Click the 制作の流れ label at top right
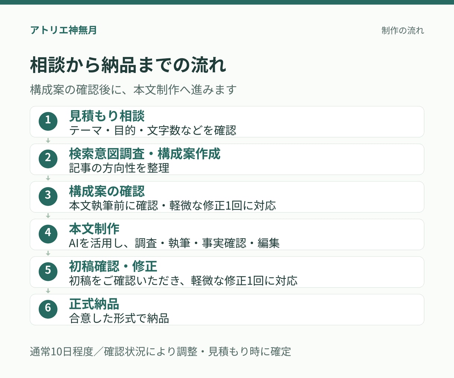This screenshot has width=454, height=378. [403, 31]
